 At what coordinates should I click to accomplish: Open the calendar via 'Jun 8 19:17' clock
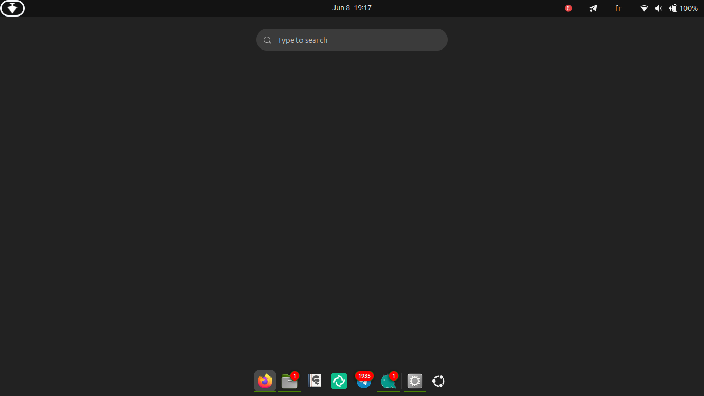352,8
